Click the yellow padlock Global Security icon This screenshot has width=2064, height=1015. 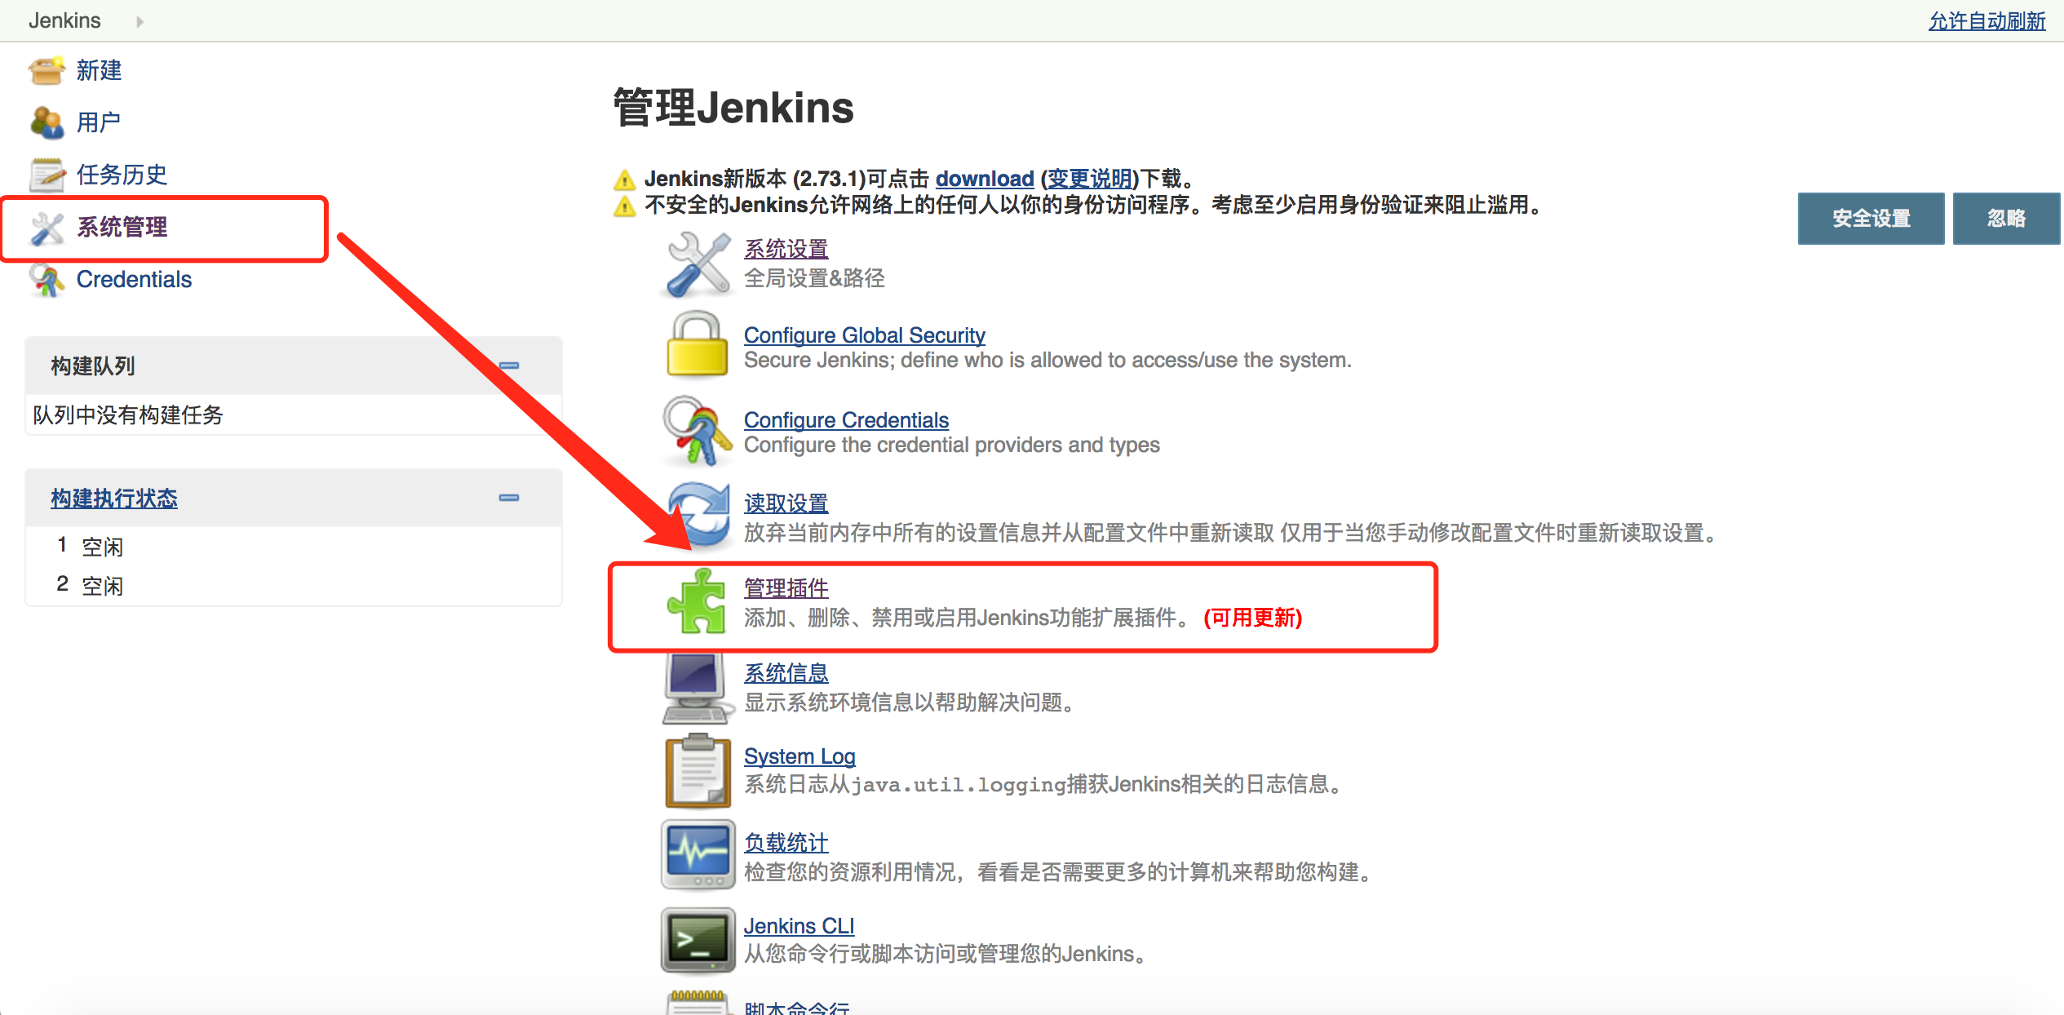click(x=698, y=345)
